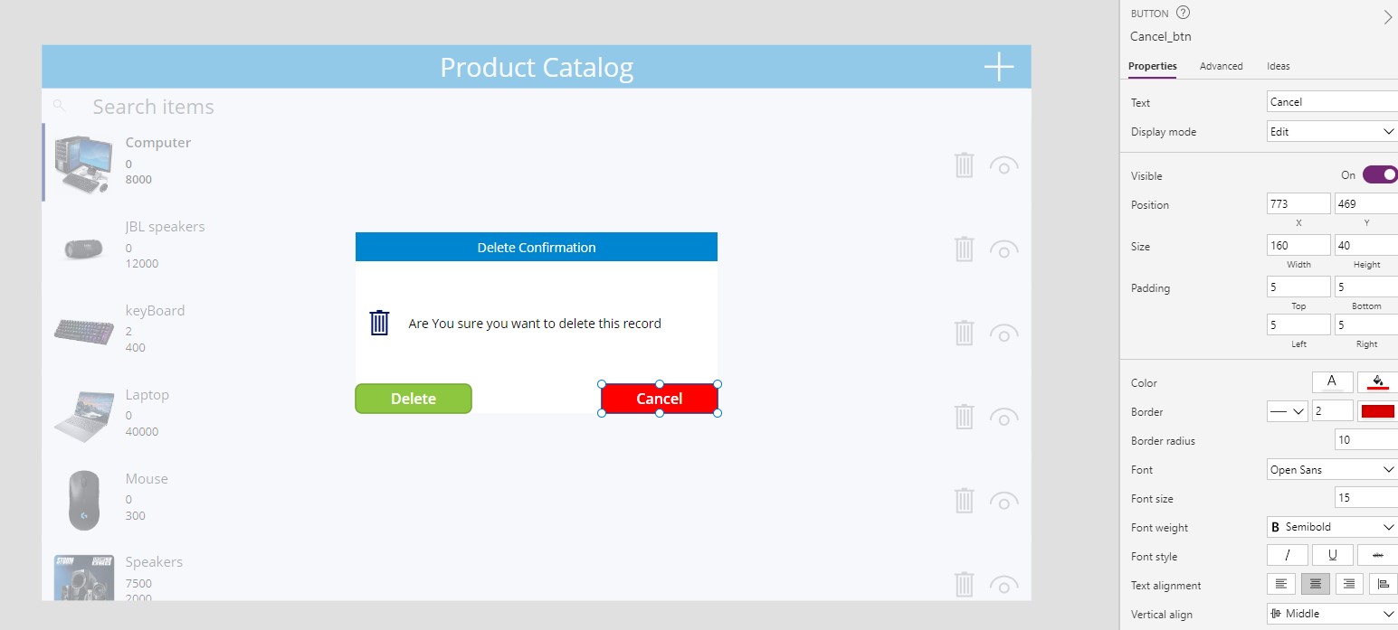Open the BUTTON help question mark icon
The image size is (1398, 630).
point(1181,13)
